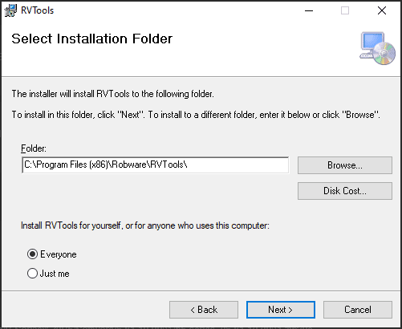Click the RVTools installer icon in title bar
This screenshot has height=329, width=402.
(10, 10)
